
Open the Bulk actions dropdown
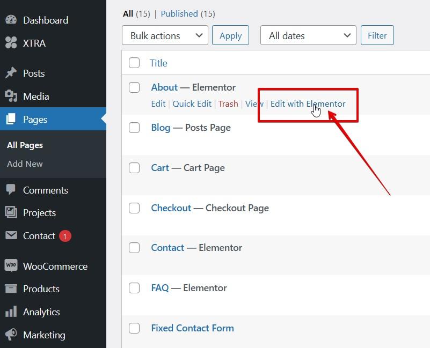point(165,36)
